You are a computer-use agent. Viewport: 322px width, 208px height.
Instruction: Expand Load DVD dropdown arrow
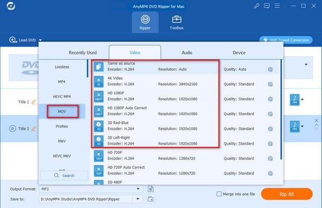click(40, 40)
